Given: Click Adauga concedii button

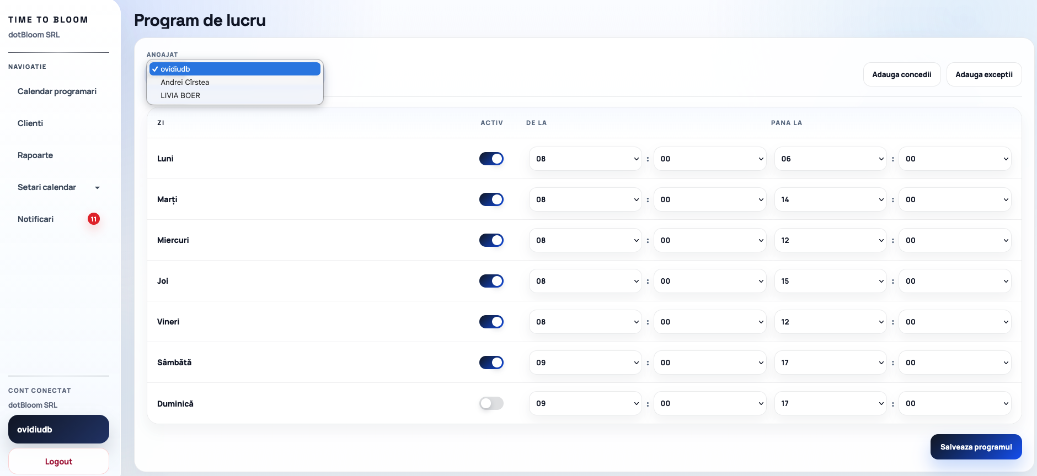Looking at the screenshot, I should 901,74.
